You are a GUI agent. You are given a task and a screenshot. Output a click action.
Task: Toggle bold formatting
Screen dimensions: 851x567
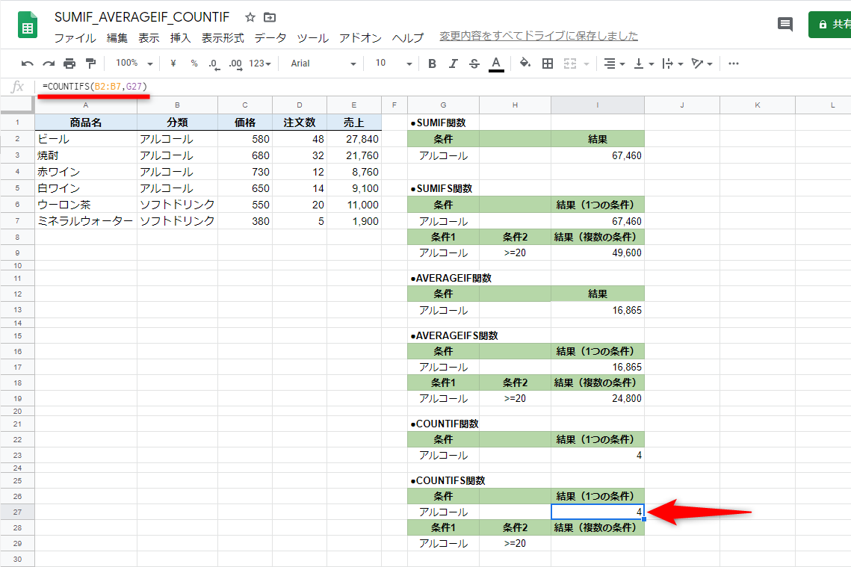431,63
